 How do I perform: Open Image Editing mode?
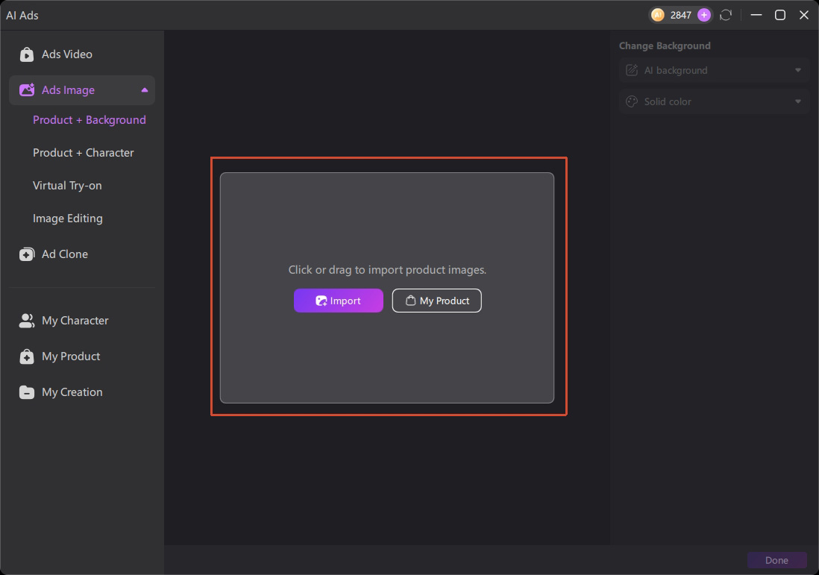(68, 219)
